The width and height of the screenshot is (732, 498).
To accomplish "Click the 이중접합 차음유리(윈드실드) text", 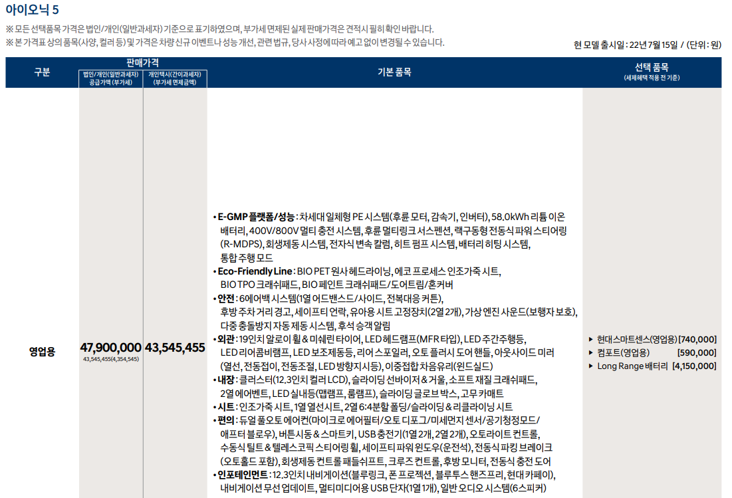I will point(439,366).
